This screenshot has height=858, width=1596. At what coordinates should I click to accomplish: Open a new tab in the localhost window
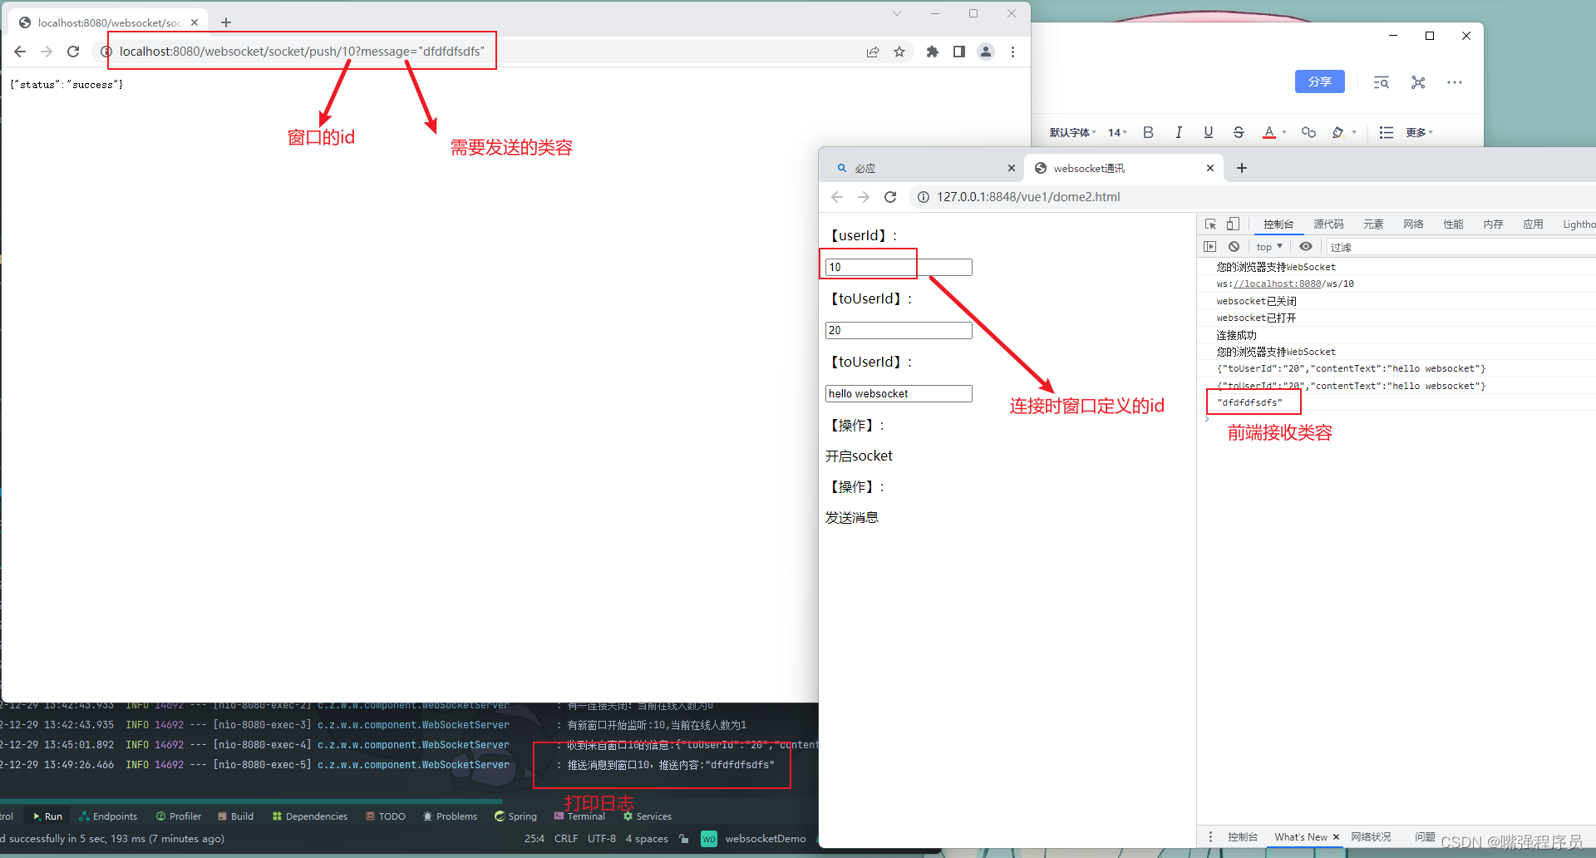point(226,22)
